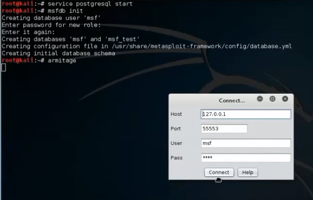Open Help in the Connect dialog
The height and width of the screenshot is (200, 313).
point(248,172)
